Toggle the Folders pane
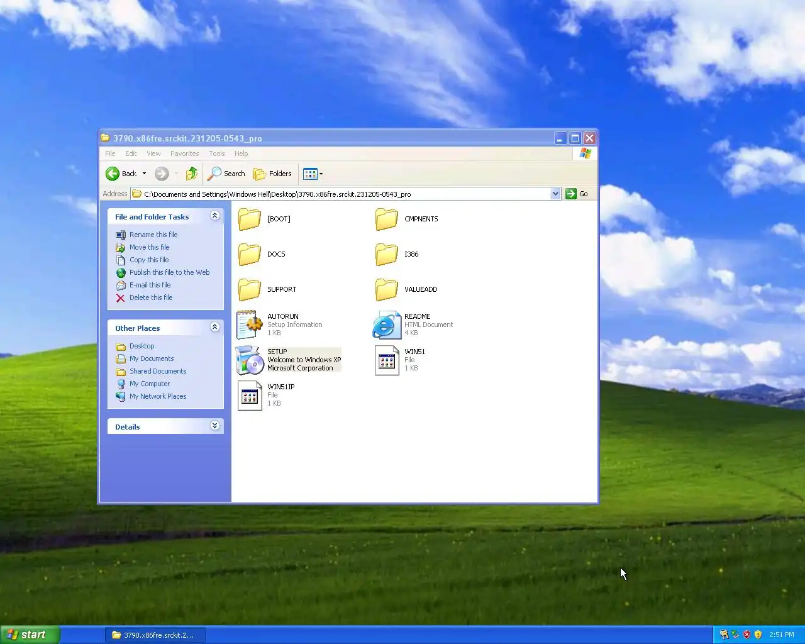Screen dimensions: 805x644 [x=272, y=174]
